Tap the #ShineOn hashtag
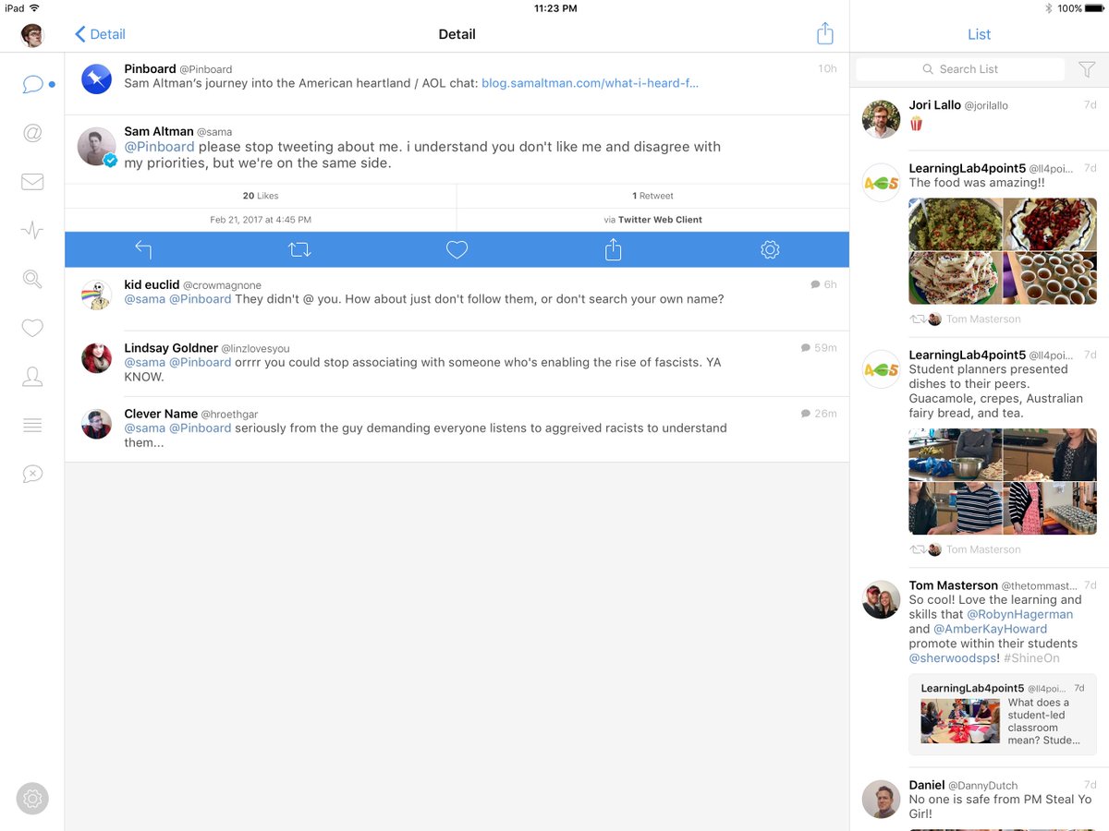The height and width of the screenshot is (831, 1109). [1031, 658]
